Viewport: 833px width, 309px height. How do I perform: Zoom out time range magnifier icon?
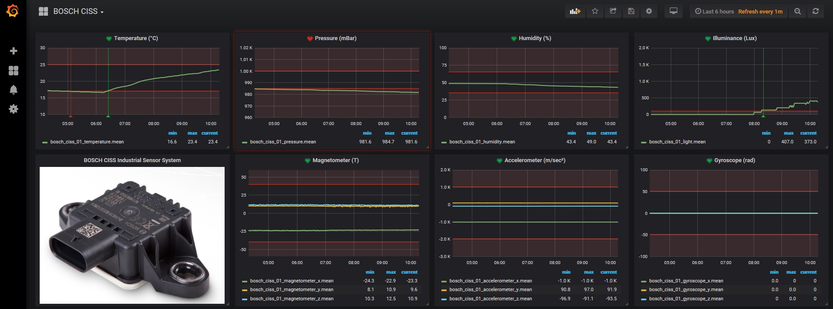798,11
